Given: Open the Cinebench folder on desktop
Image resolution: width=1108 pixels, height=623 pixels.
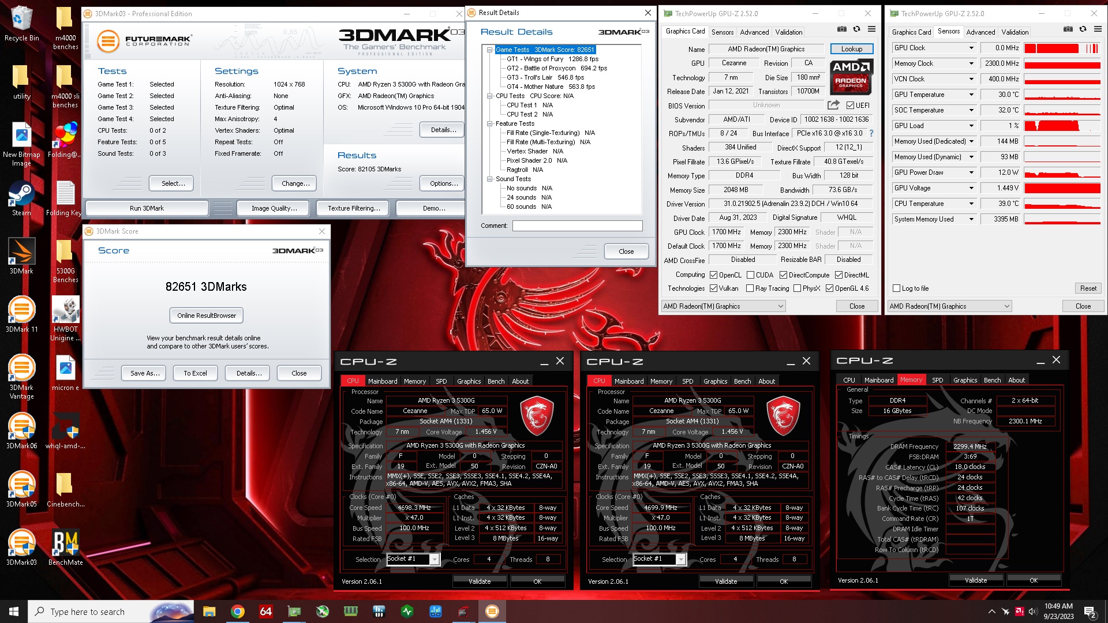Looking at the screenshot, I should click(x=65, y=489).
